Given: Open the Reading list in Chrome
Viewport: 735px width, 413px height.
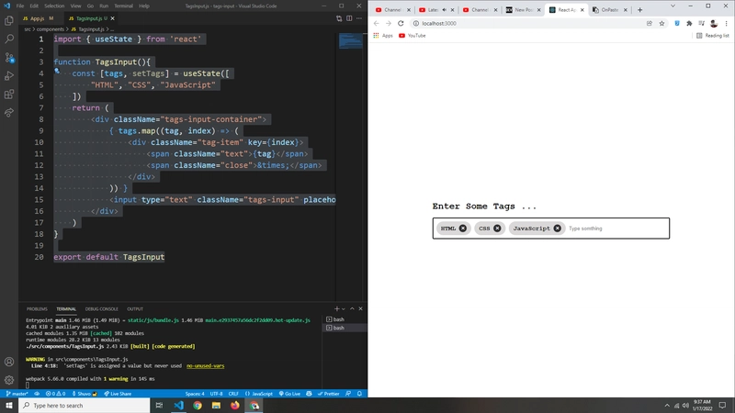Looking at the screenshot, I should pos(713,36).
